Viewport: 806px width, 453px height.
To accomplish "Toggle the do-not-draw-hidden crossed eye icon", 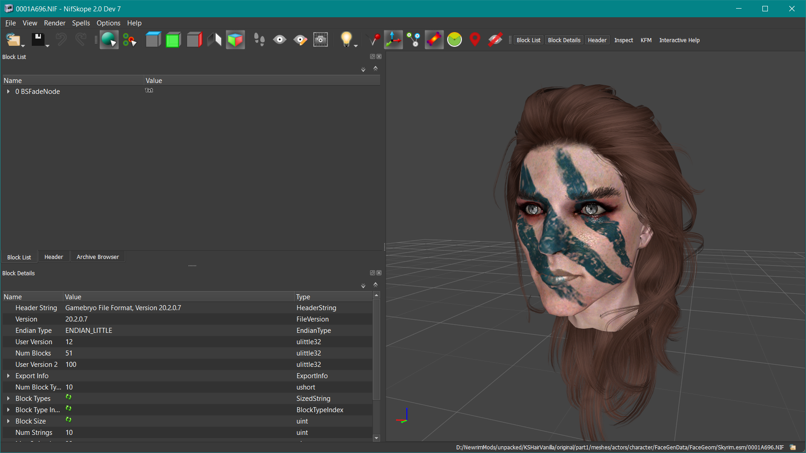I will point(495,40).
